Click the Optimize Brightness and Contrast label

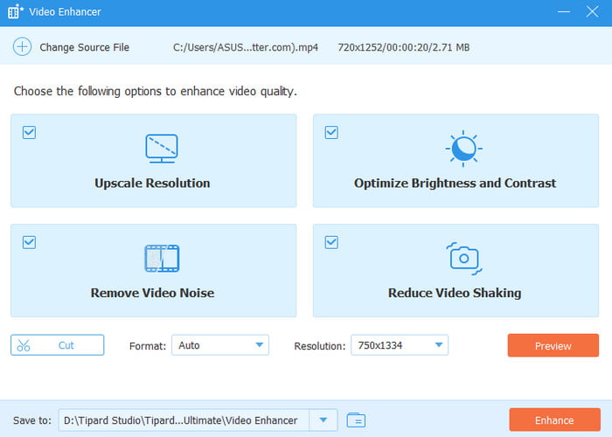[456, 184]
